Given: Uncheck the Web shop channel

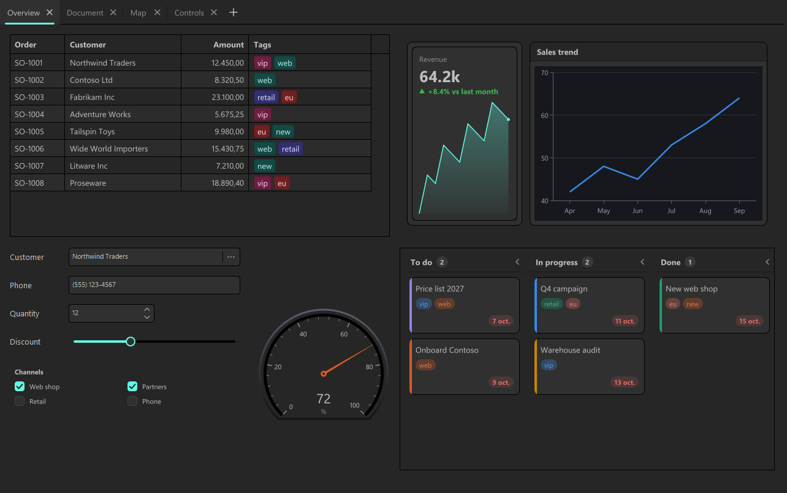Looking at the screenshot, I should pos(20,386).
